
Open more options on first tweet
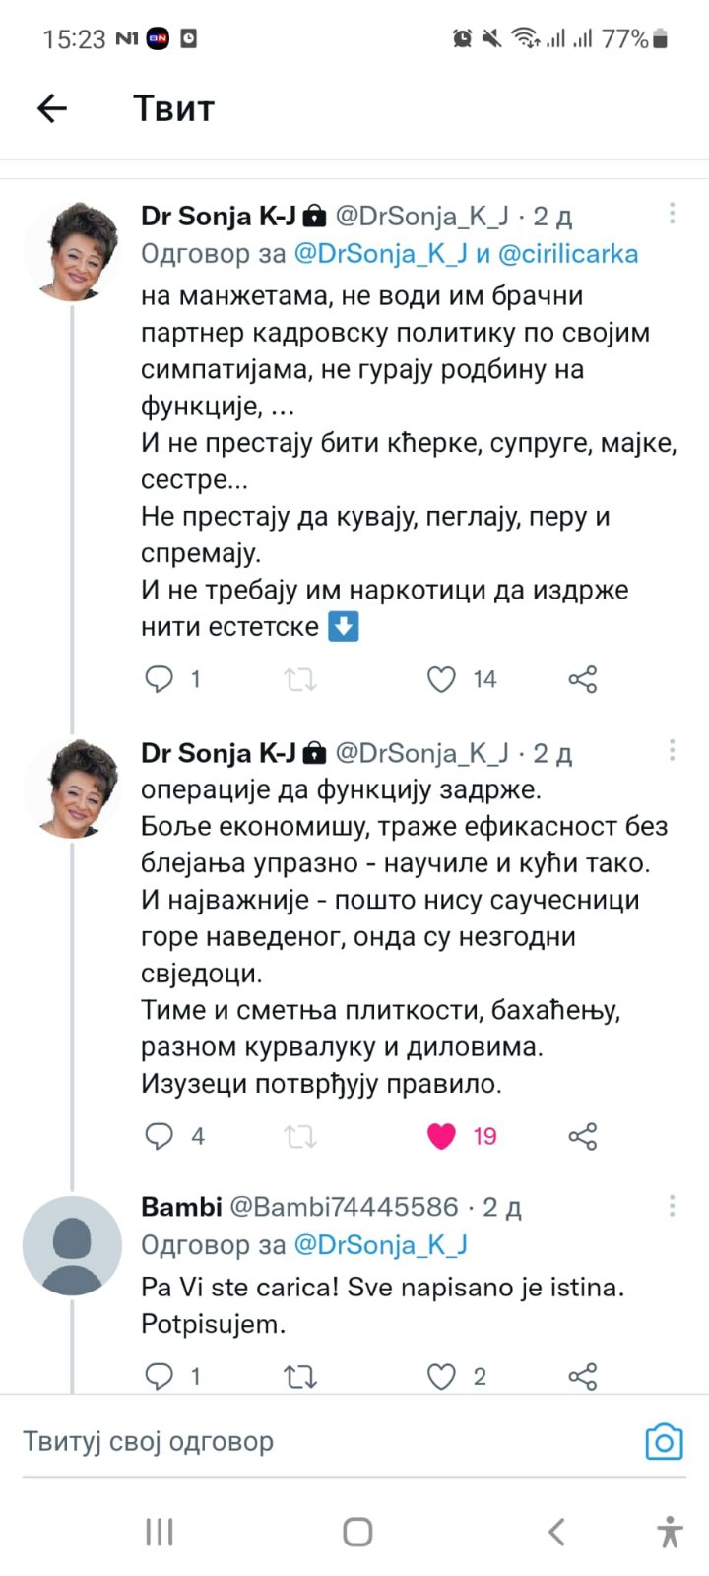tap(672, 214)
